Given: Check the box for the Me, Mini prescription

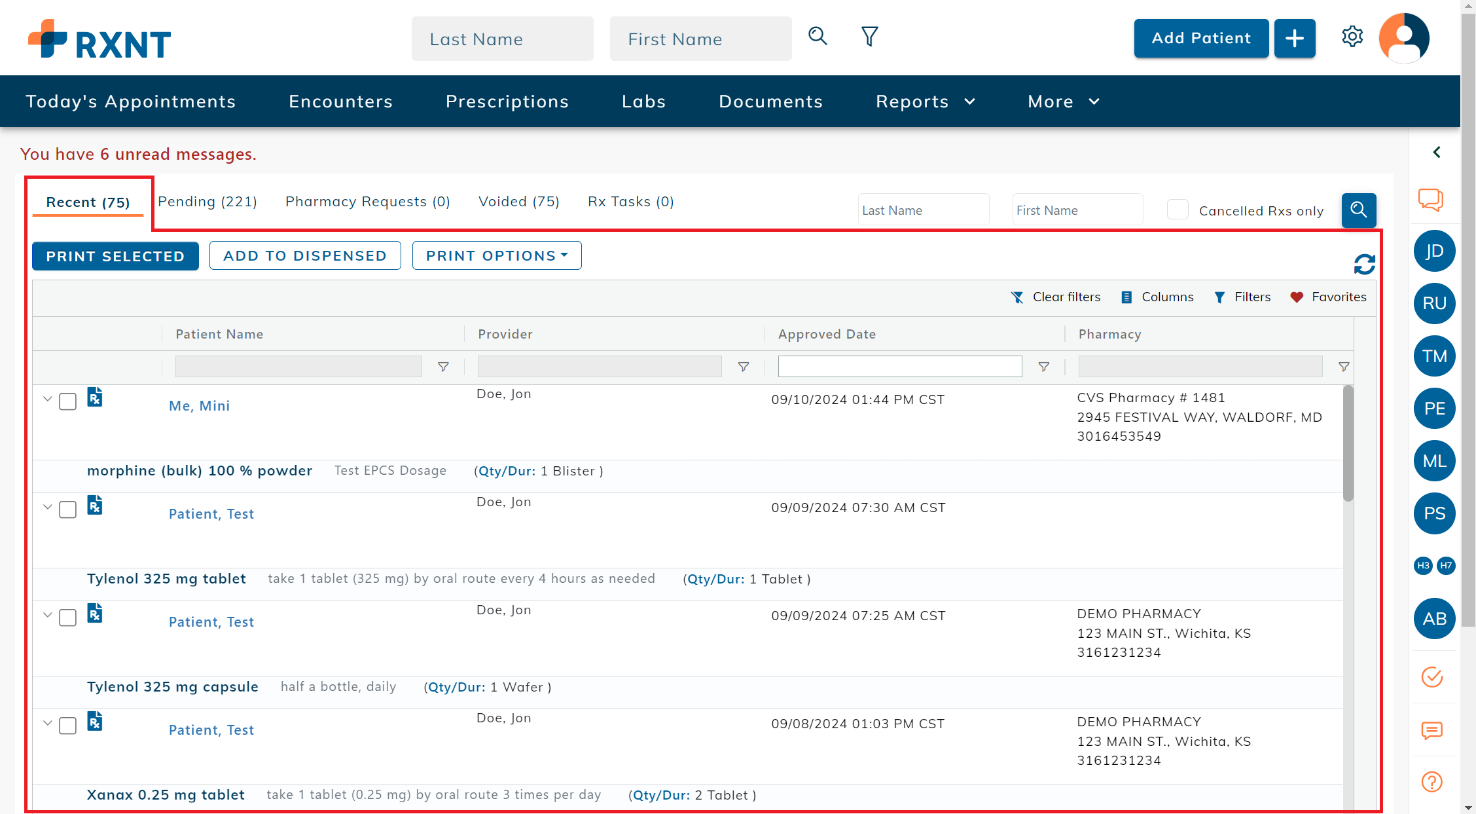Looking at the screenshot, I should 68,401.
